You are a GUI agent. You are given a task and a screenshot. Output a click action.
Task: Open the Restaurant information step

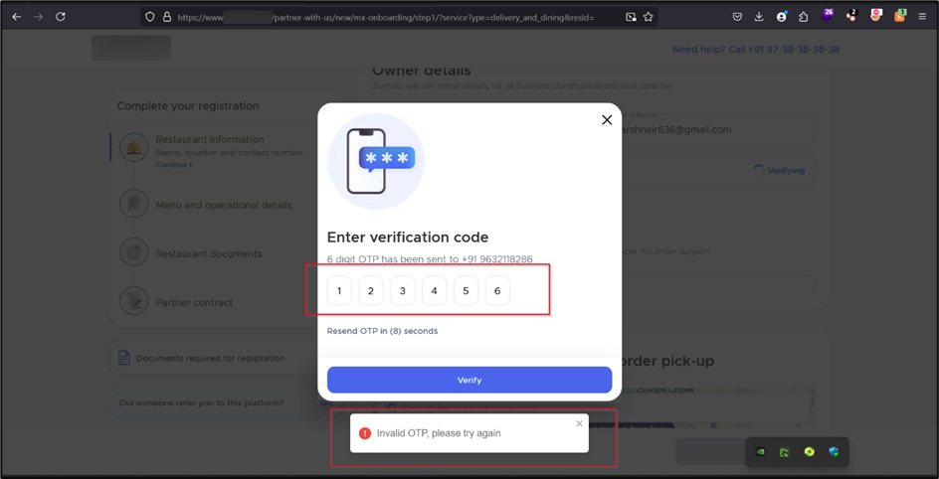click(209, 140)
